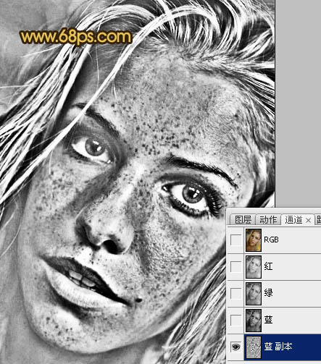321x364 pixels.
Task: Click the 红 channel thumbnail
Action: 254,267
